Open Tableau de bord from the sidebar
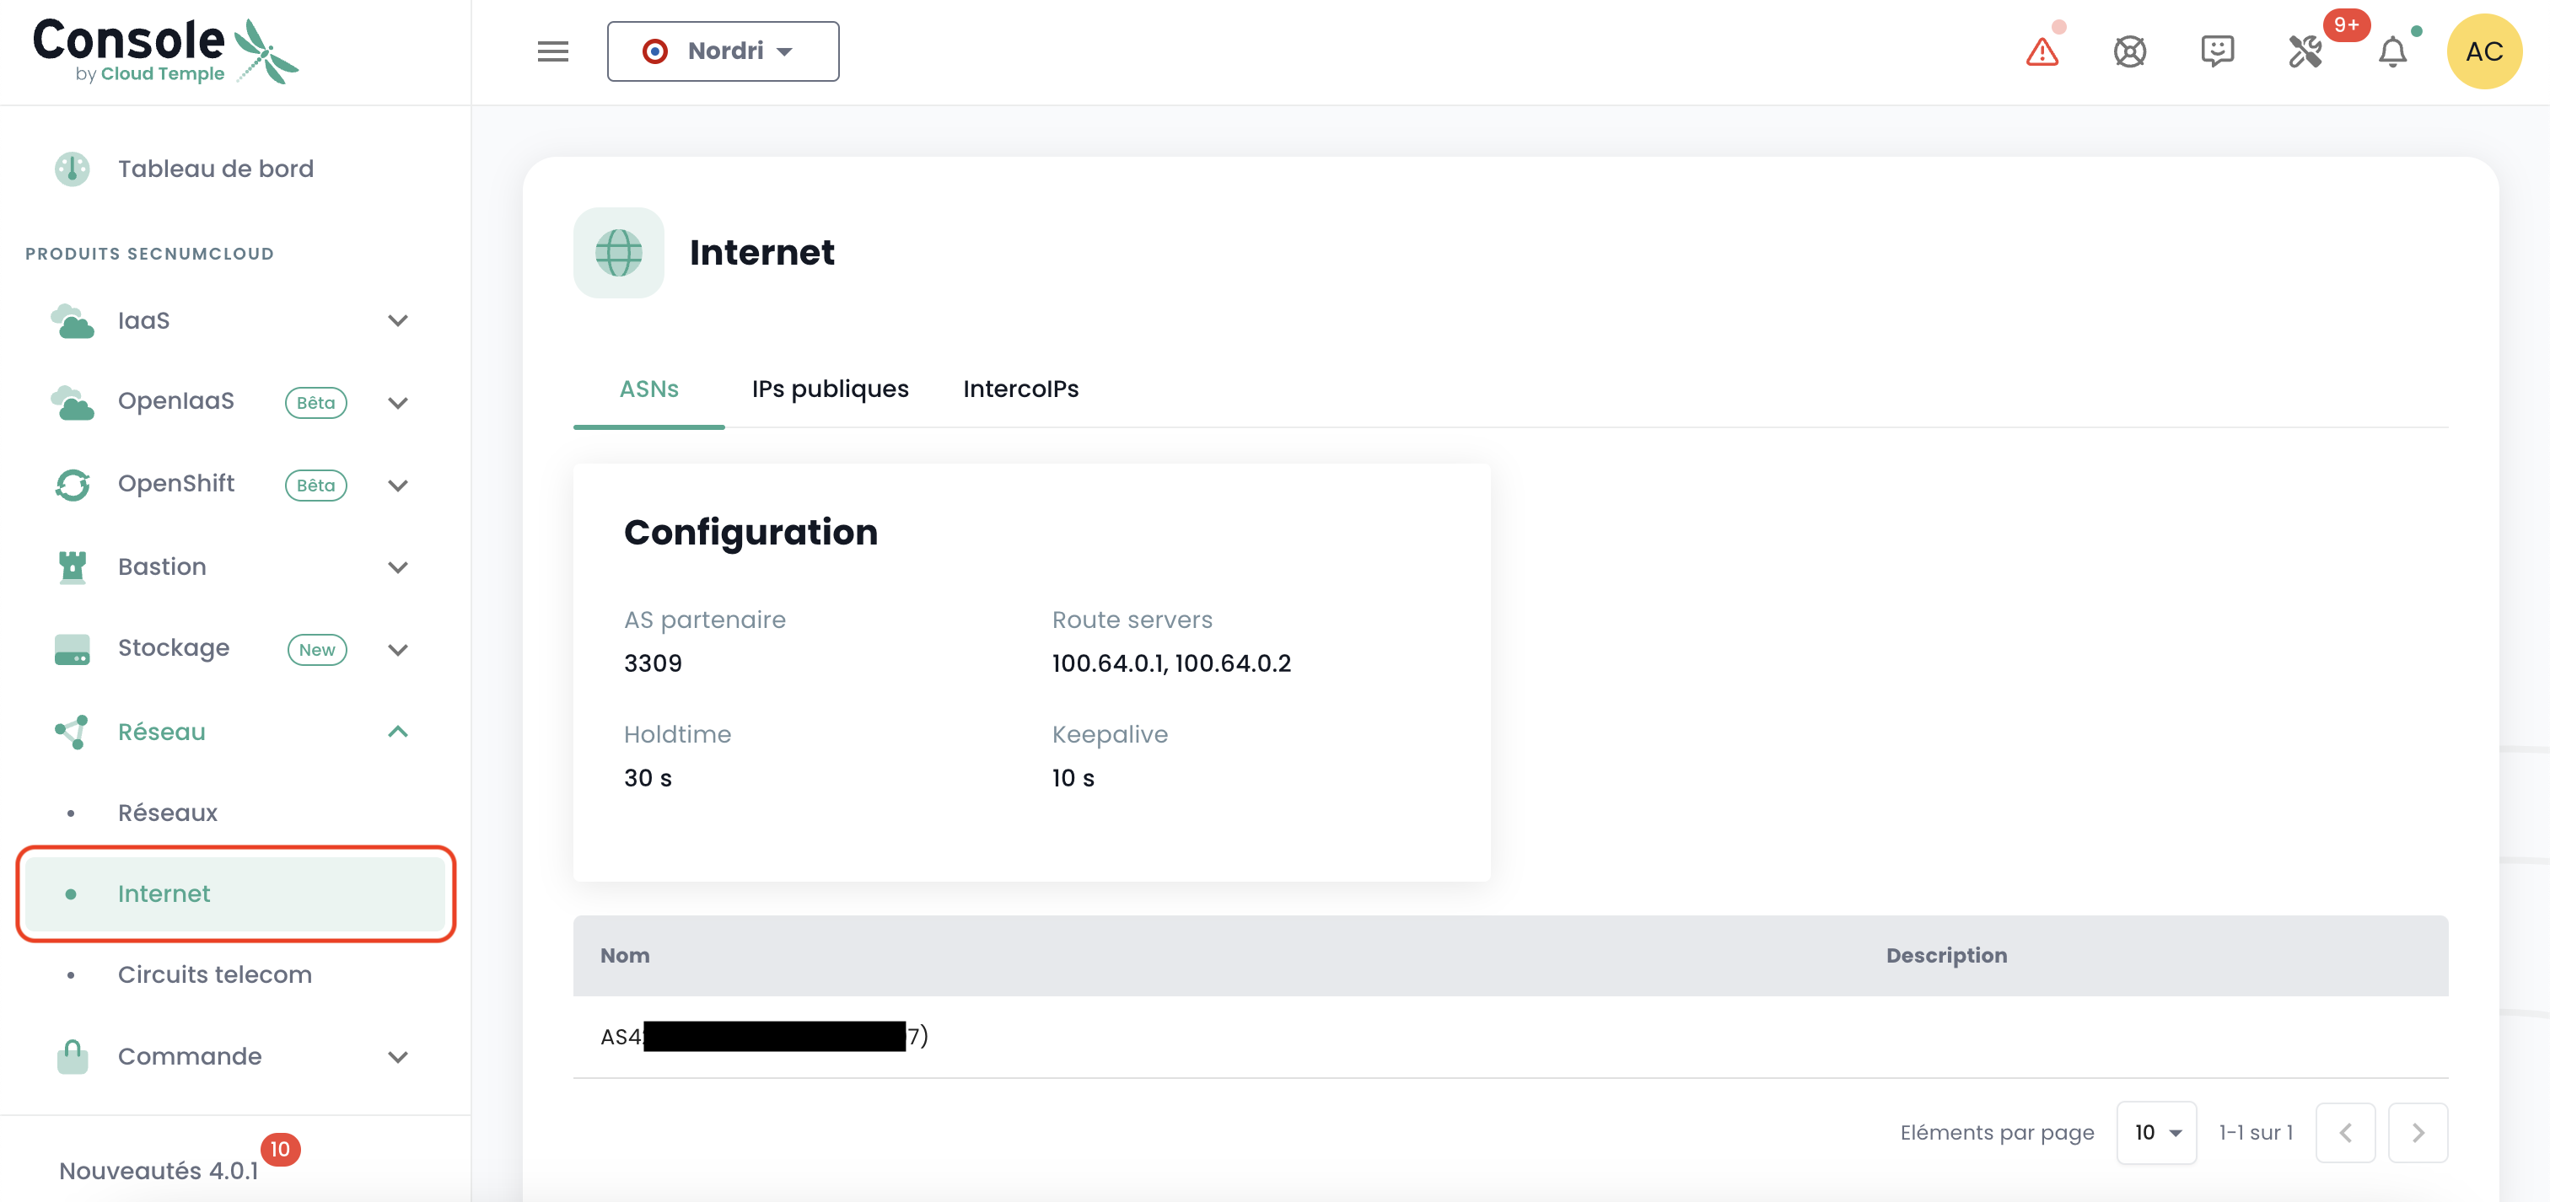The width and height of the screenshot is (2550, 1202). 215,169
